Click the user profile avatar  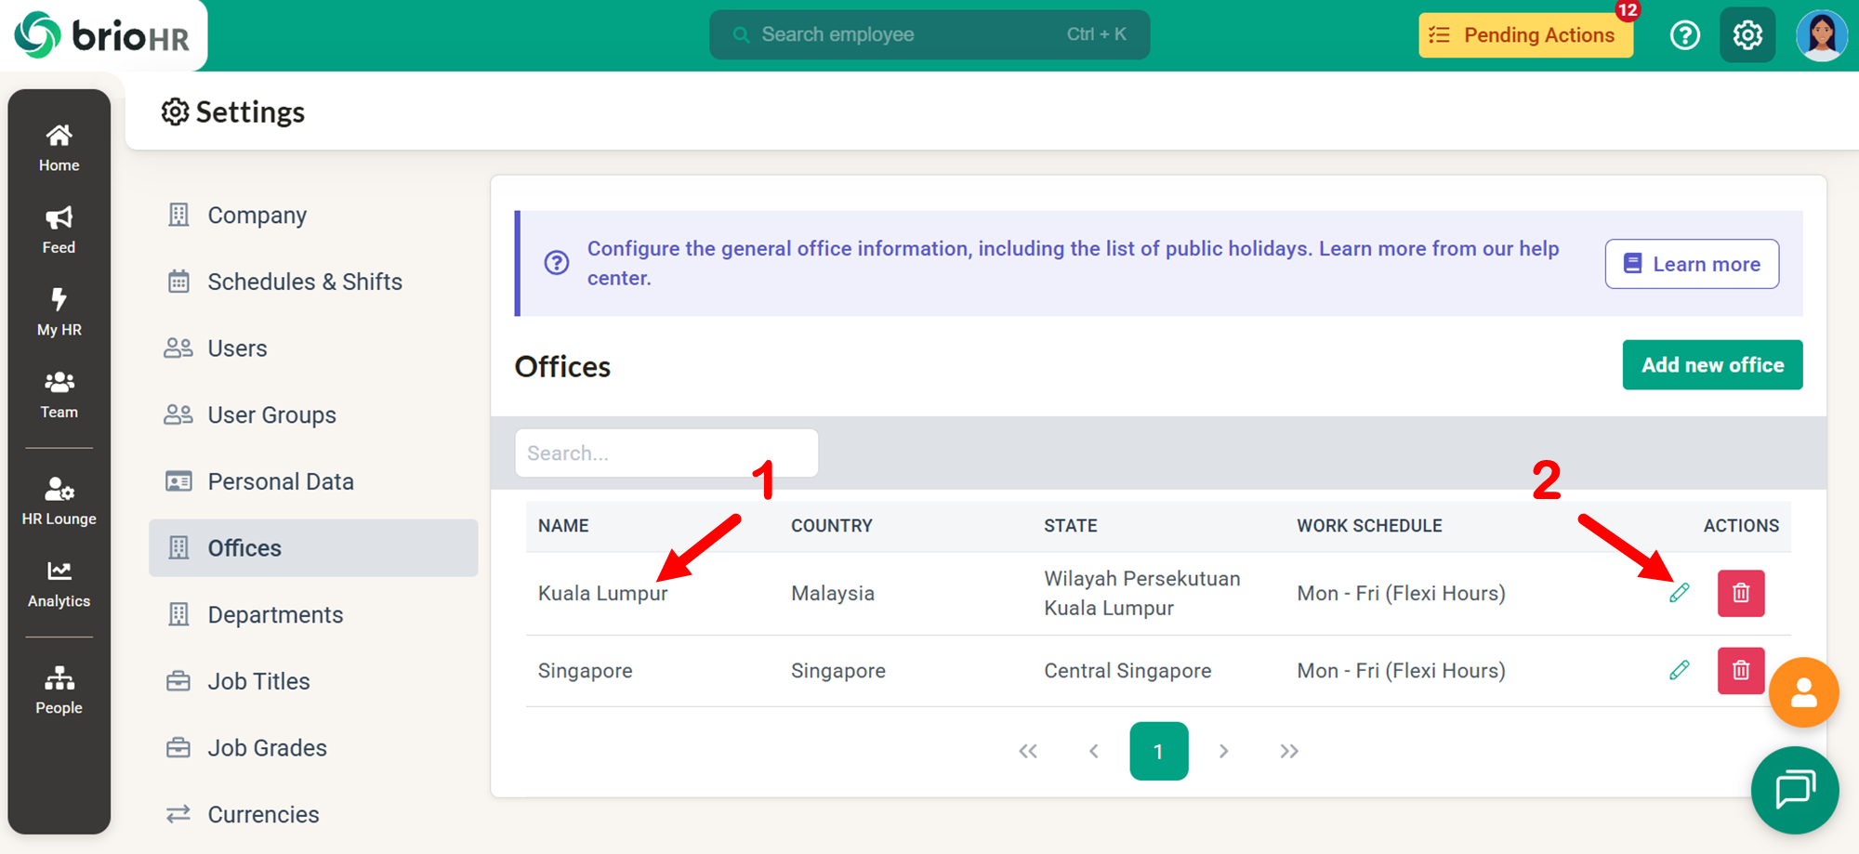(x=1821, y=35)
